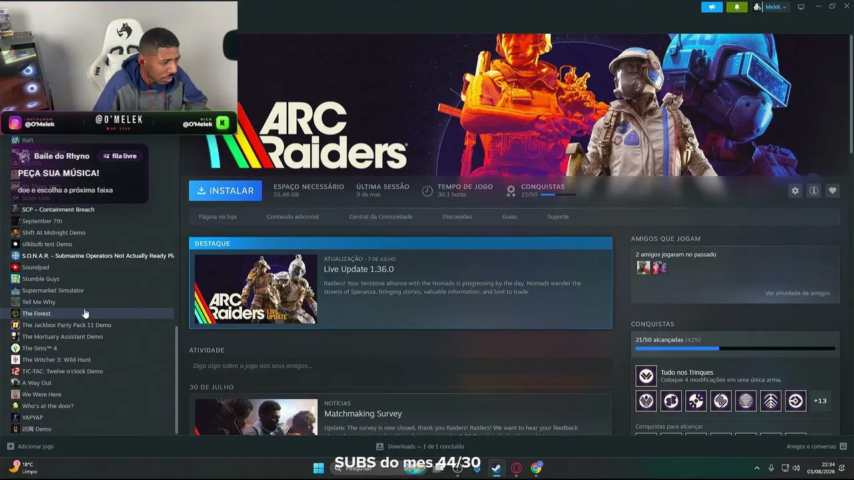Click the game info icon
The height and width of the screenshot is (480, 854).
click(x=814, y=191)
